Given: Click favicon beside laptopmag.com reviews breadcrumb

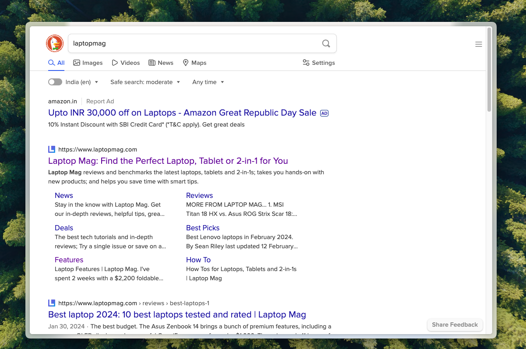Looking at the screenshot, I should 52,303.
